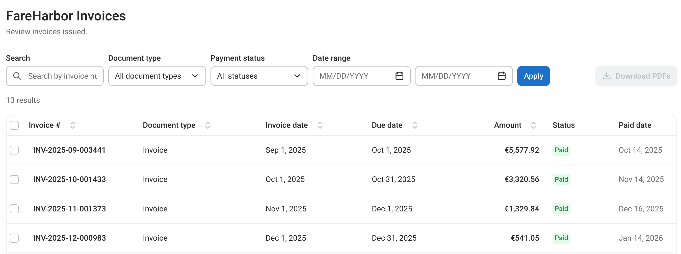This screenshot has height=254, width=681.
Task: Check the INV-2025-12-000983 row checkbox
Action: click(14, 238)
